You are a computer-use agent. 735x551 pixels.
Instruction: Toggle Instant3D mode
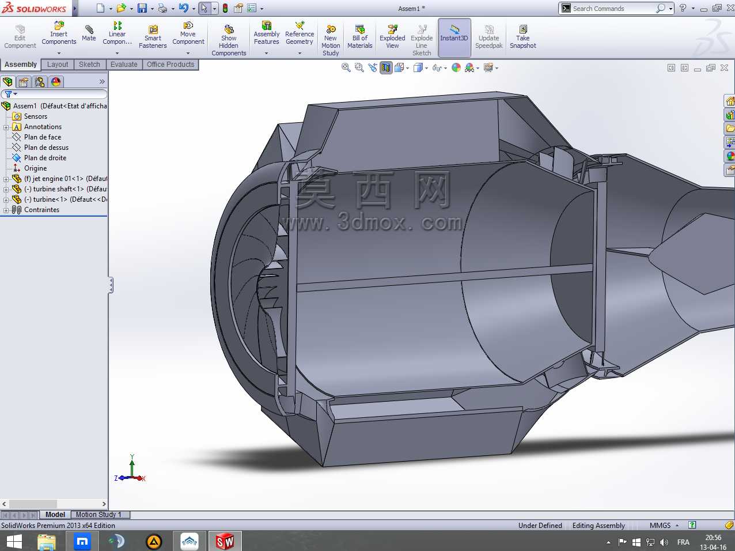(x=454, y=37)
